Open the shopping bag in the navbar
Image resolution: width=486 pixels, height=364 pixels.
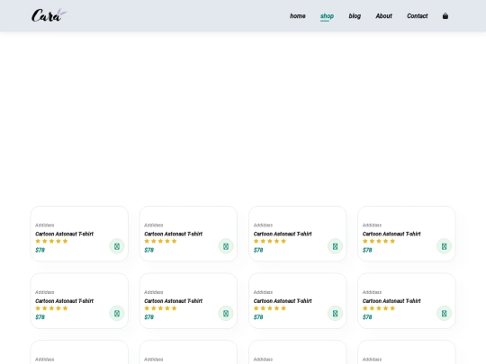tap(445, 16)
